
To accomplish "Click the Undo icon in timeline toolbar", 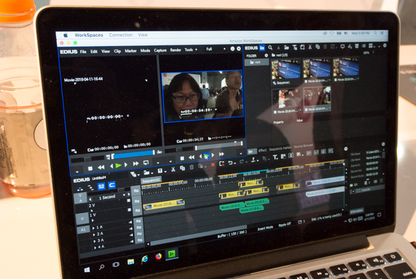I will pyautogui.click(x=230, y=163).
